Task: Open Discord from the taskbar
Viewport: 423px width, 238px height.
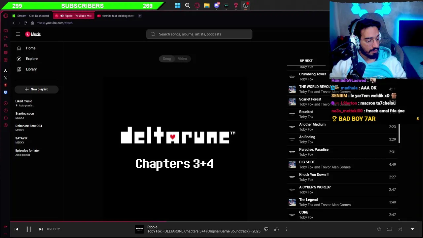Action: click(217, 5)
